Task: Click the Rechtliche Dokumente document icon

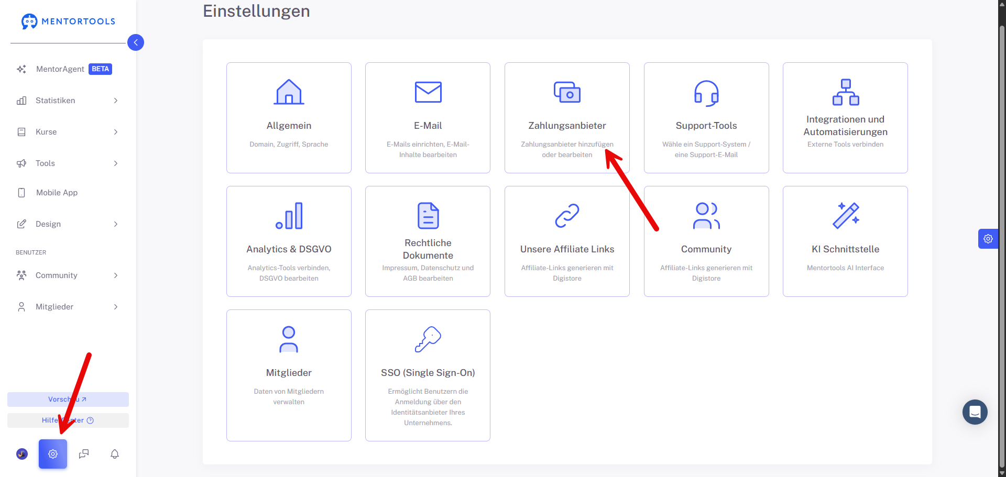Action: [x=428, y=216]
